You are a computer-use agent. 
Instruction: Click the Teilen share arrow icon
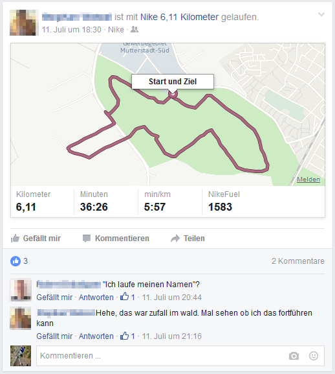pyautogui.click(x=175, y=239)
